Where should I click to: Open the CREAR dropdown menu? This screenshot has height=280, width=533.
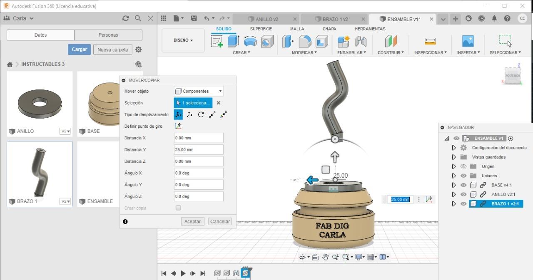click(x=242, y=52)
